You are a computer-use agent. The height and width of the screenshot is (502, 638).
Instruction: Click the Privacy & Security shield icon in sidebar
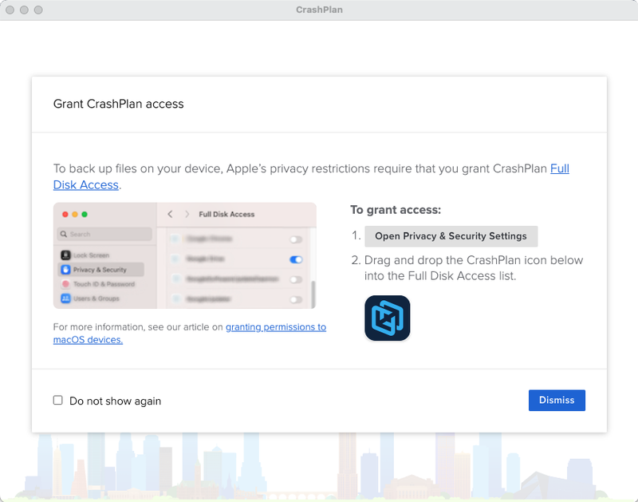(65, 270)
